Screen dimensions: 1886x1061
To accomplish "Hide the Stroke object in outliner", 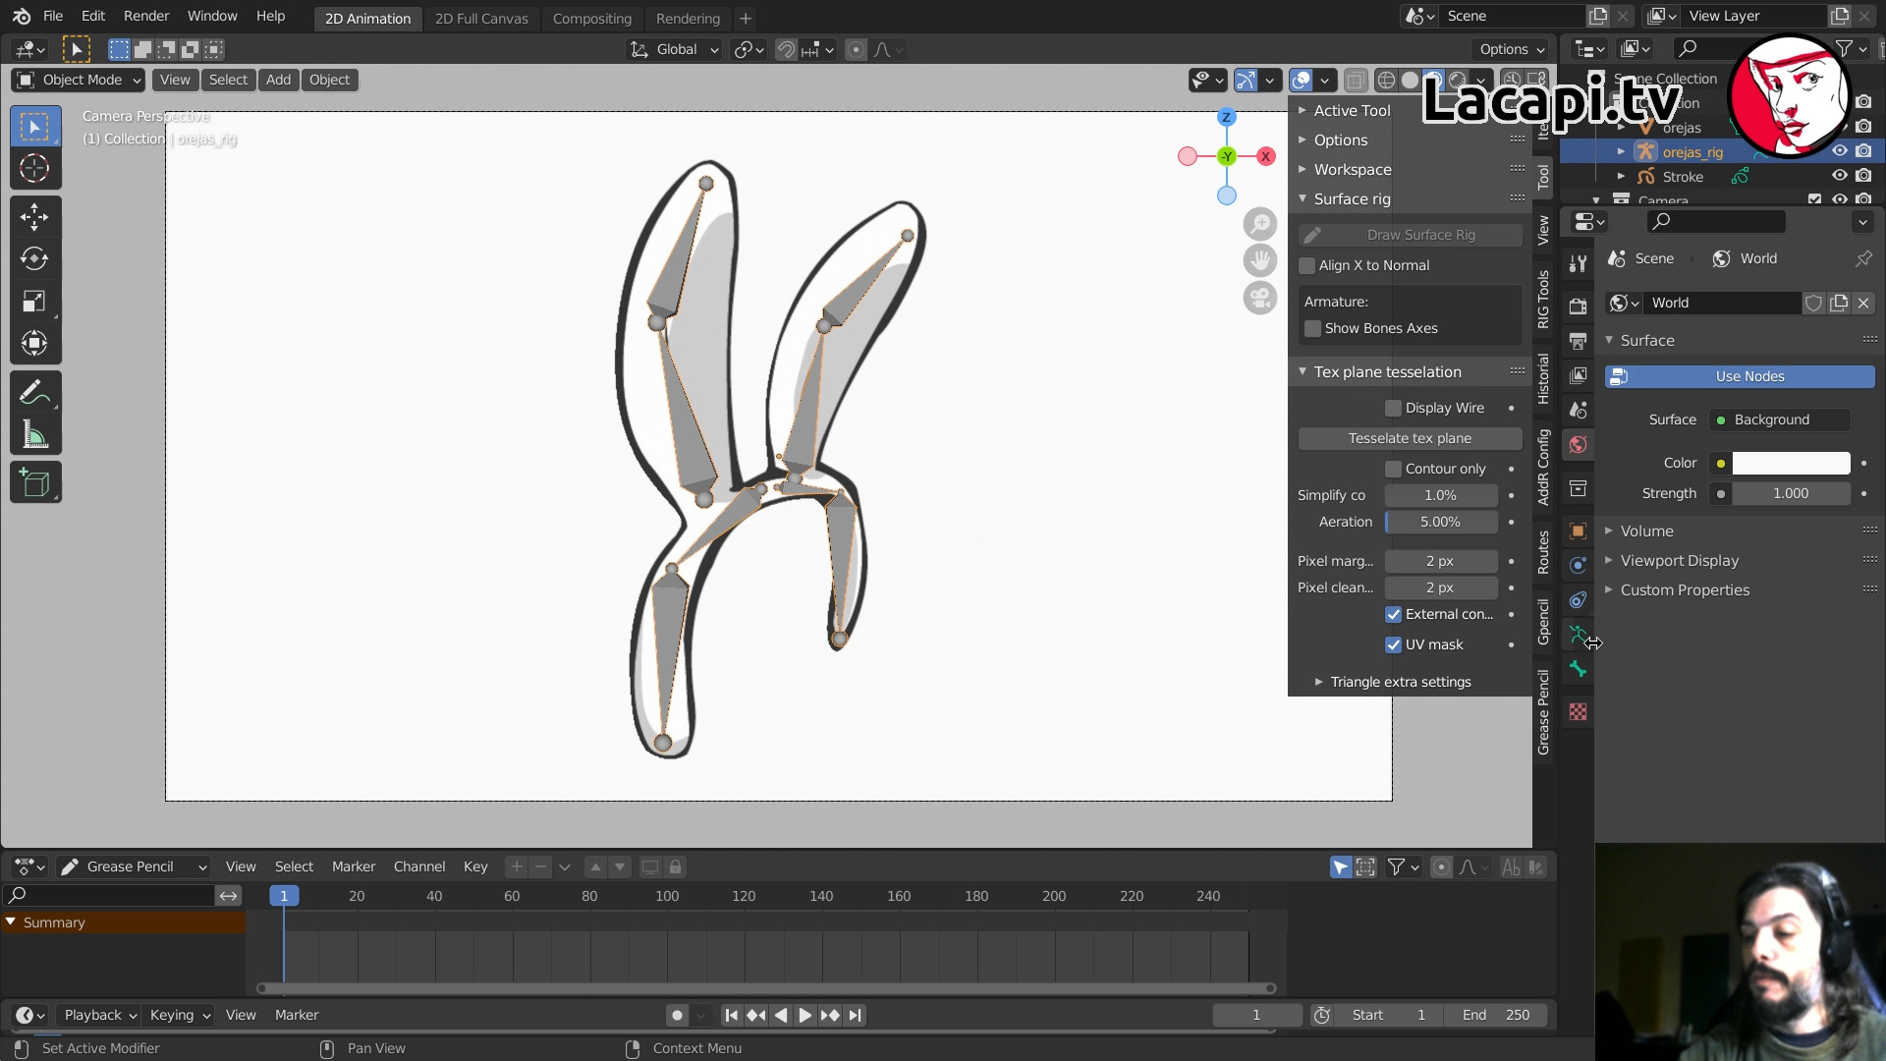I will (1839, 176).
